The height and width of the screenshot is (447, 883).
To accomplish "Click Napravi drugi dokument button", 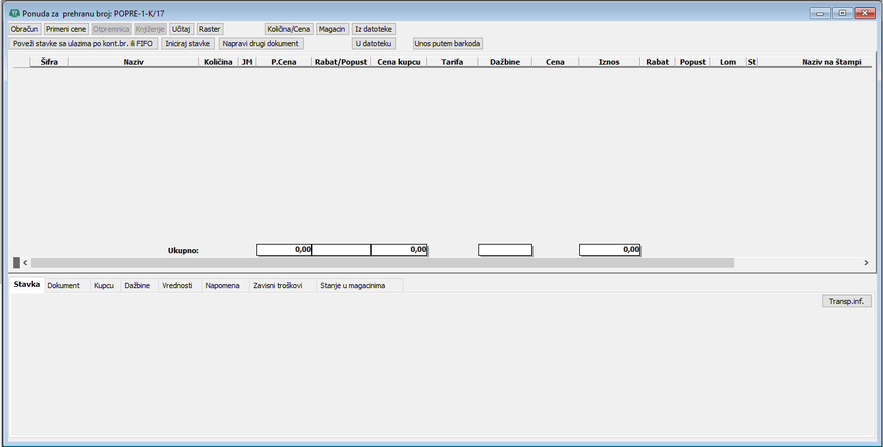I will [261, 44].
